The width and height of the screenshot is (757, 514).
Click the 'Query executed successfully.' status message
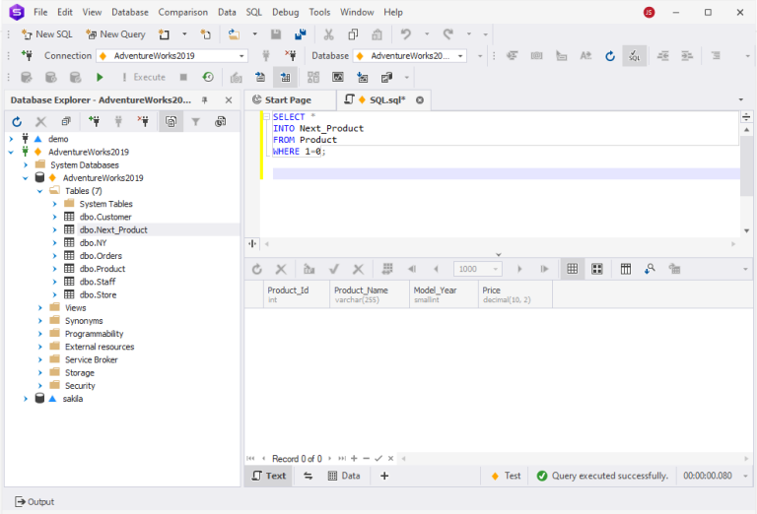610,476
